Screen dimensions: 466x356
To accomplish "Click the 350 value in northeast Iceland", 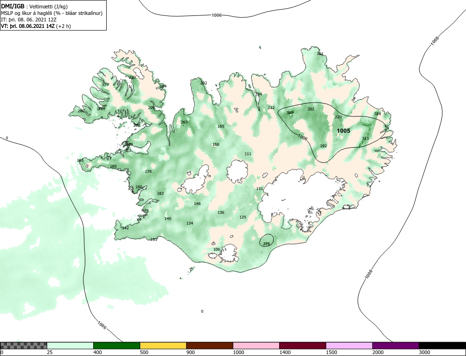I will tap(290, 113).
